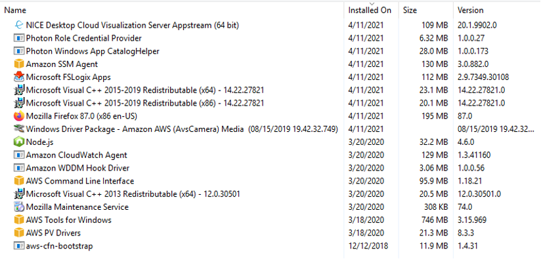Click the 3.06 MB size value

434,168
